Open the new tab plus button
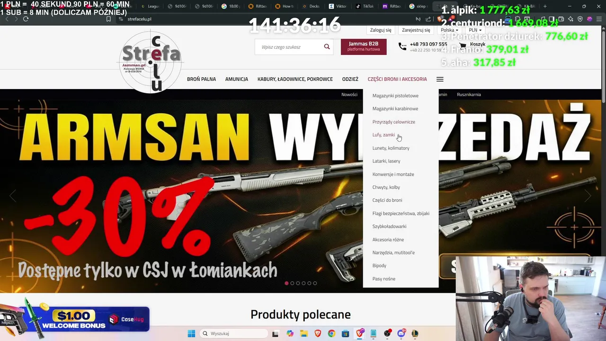The image size is (606, 341). (545, 6)
